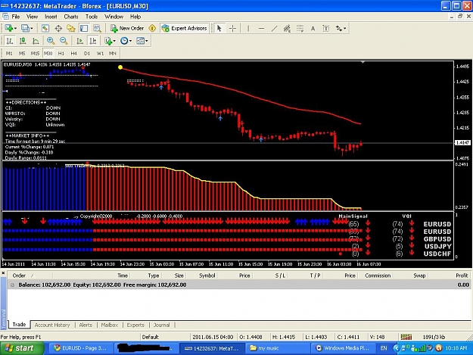This screenshot has width=473, height=355.
Task: Open the Market Watch window icon
Action: (x=45, y=28)
